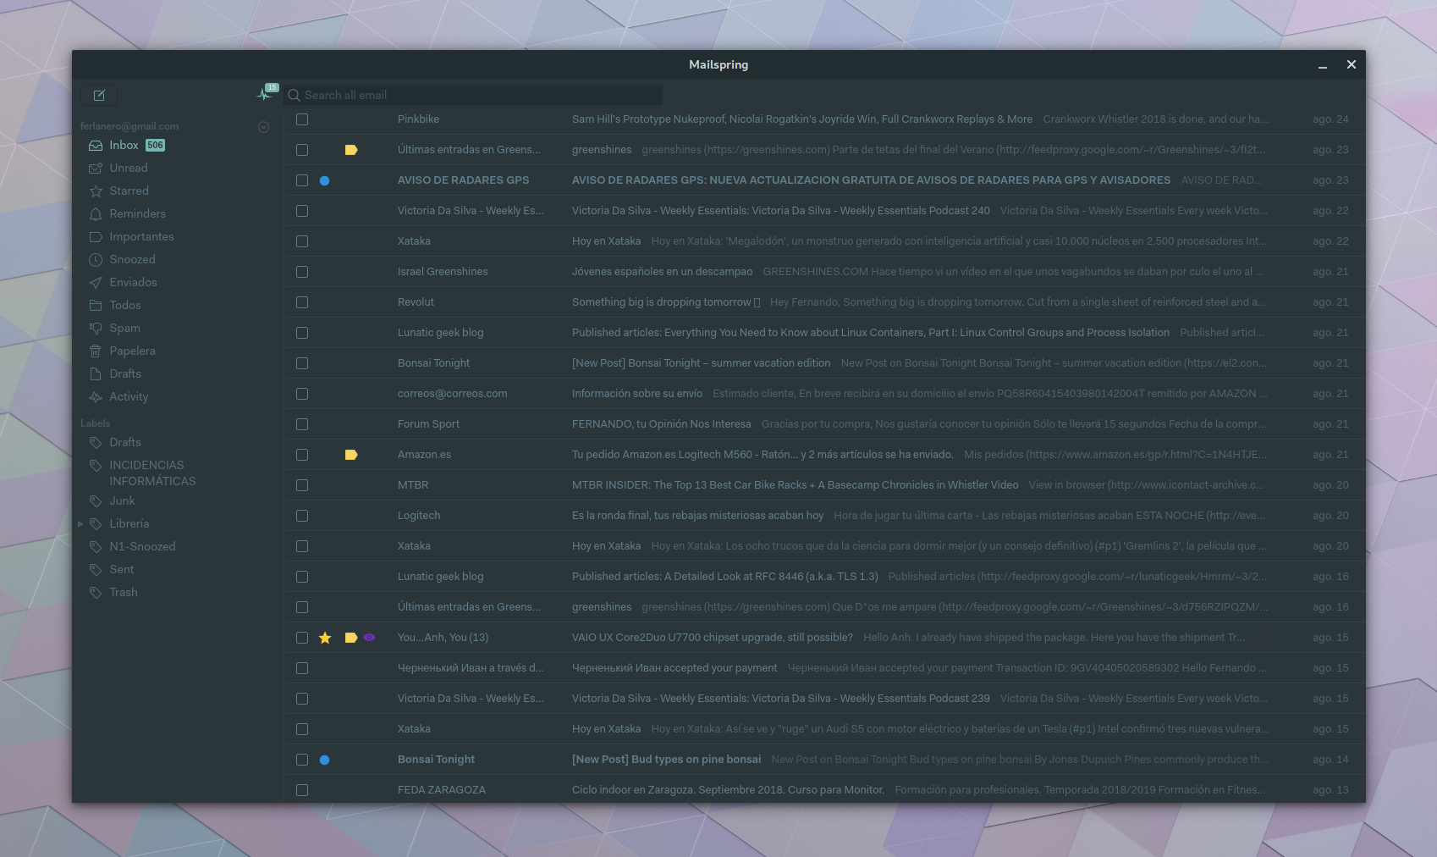Click the Importantes tag icon

(x=96, y=237)
